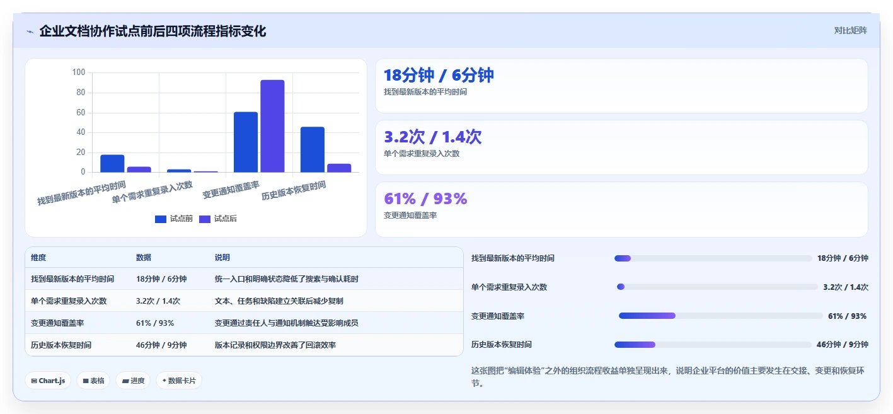Click the summary paragraph about 编辑体验
The height and width of the screenshot is (414, 893).
tap(669, 377)
